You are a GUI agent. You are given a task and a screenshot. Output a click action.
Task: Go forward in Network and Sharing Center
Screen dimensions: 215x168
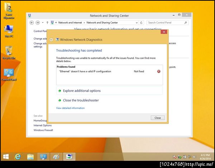coord(38,23)
